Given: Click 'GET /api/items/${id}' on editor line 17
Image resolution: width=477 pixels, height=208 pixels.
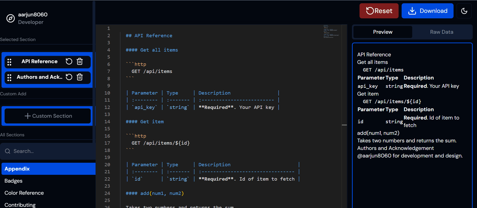Looking at the screenshot, I should coord(161,143).
